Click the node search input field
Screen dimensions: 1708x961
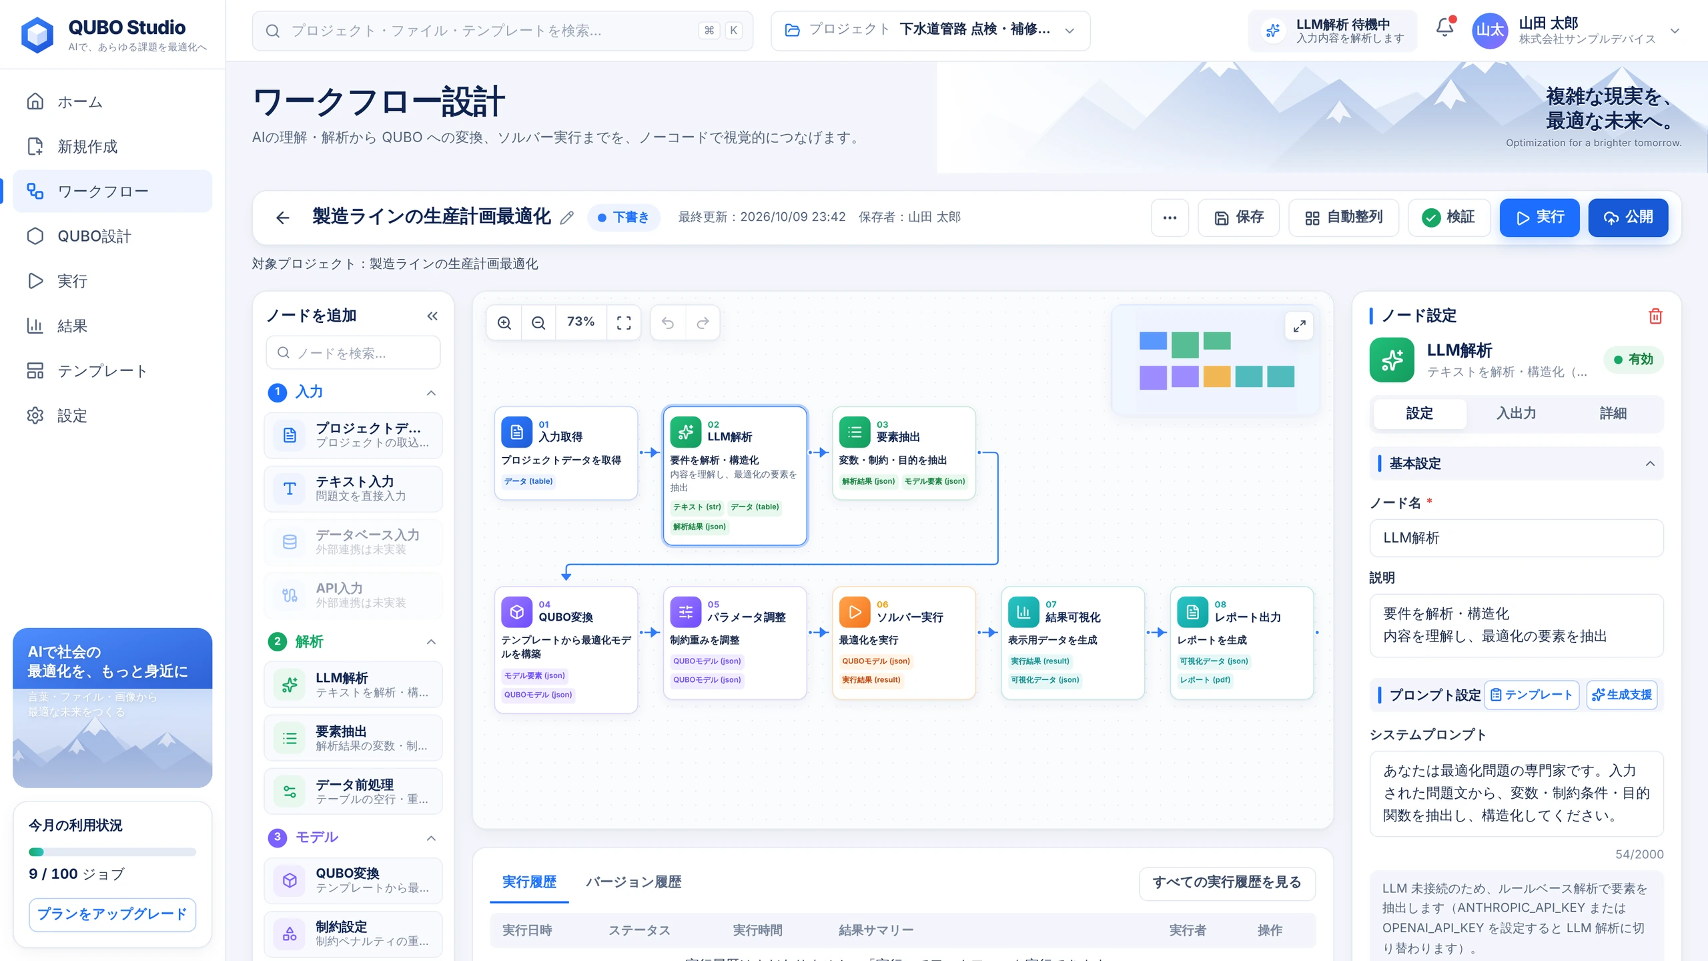(353, 353)
